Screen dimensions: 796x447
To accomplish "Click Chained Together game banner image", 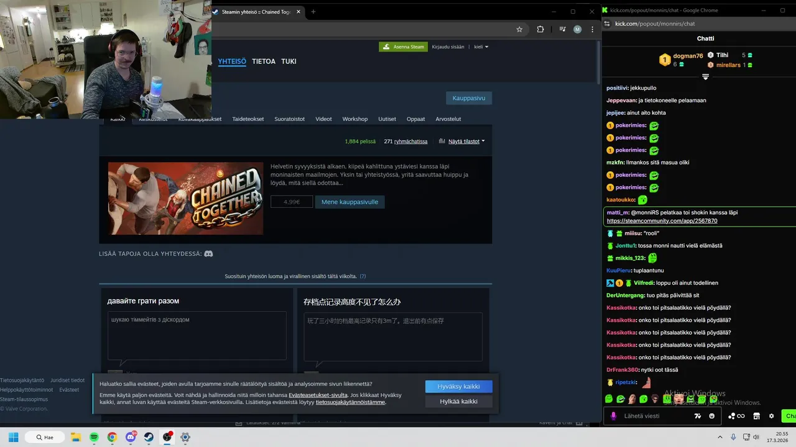I will click(x=185, y=199).
